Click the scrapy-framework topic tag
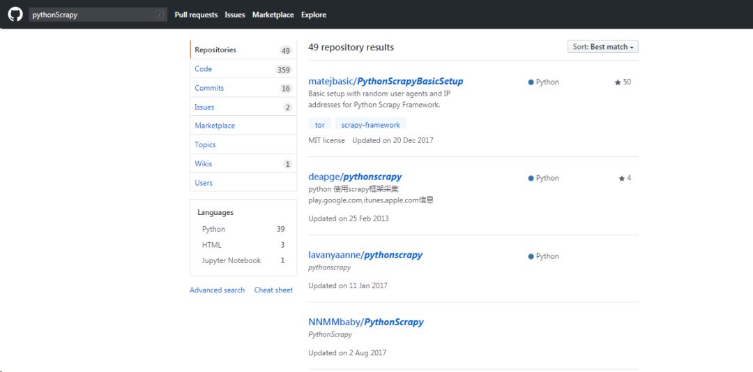This screenshot has width=753, height=372. [370, 124]
